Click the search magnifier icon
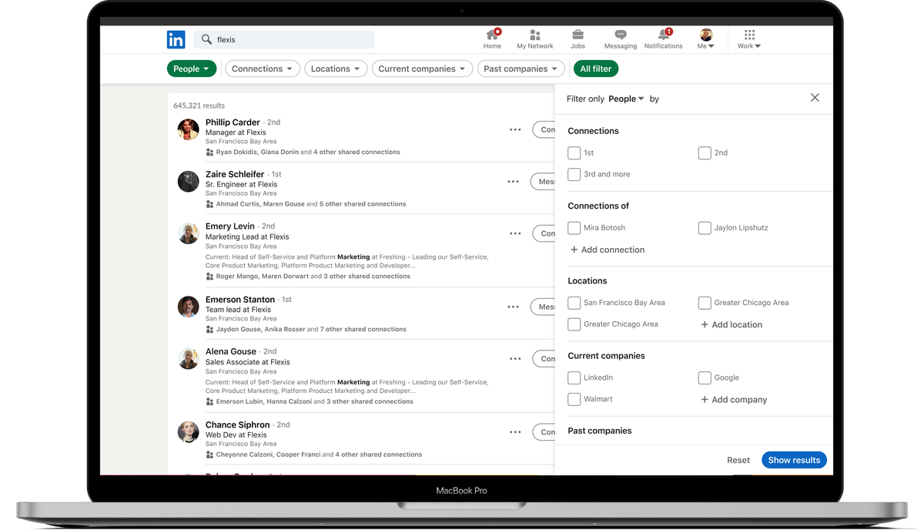 206,39
